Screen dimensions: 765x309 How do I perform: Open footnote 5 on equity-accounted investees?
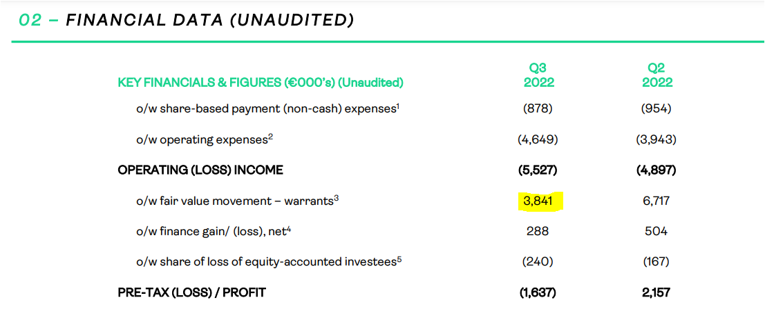399,259
